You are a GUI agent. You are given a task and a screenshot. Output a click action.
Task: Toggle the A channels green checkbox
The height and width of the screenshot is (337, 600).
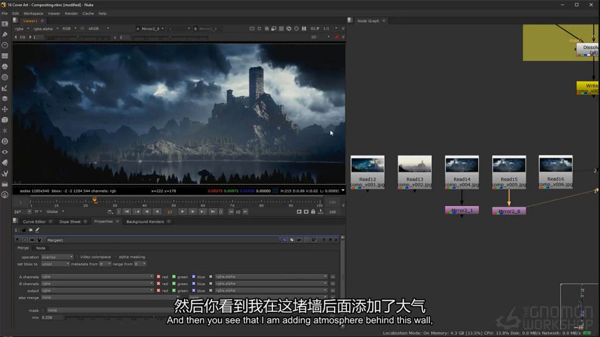[173, 277]
